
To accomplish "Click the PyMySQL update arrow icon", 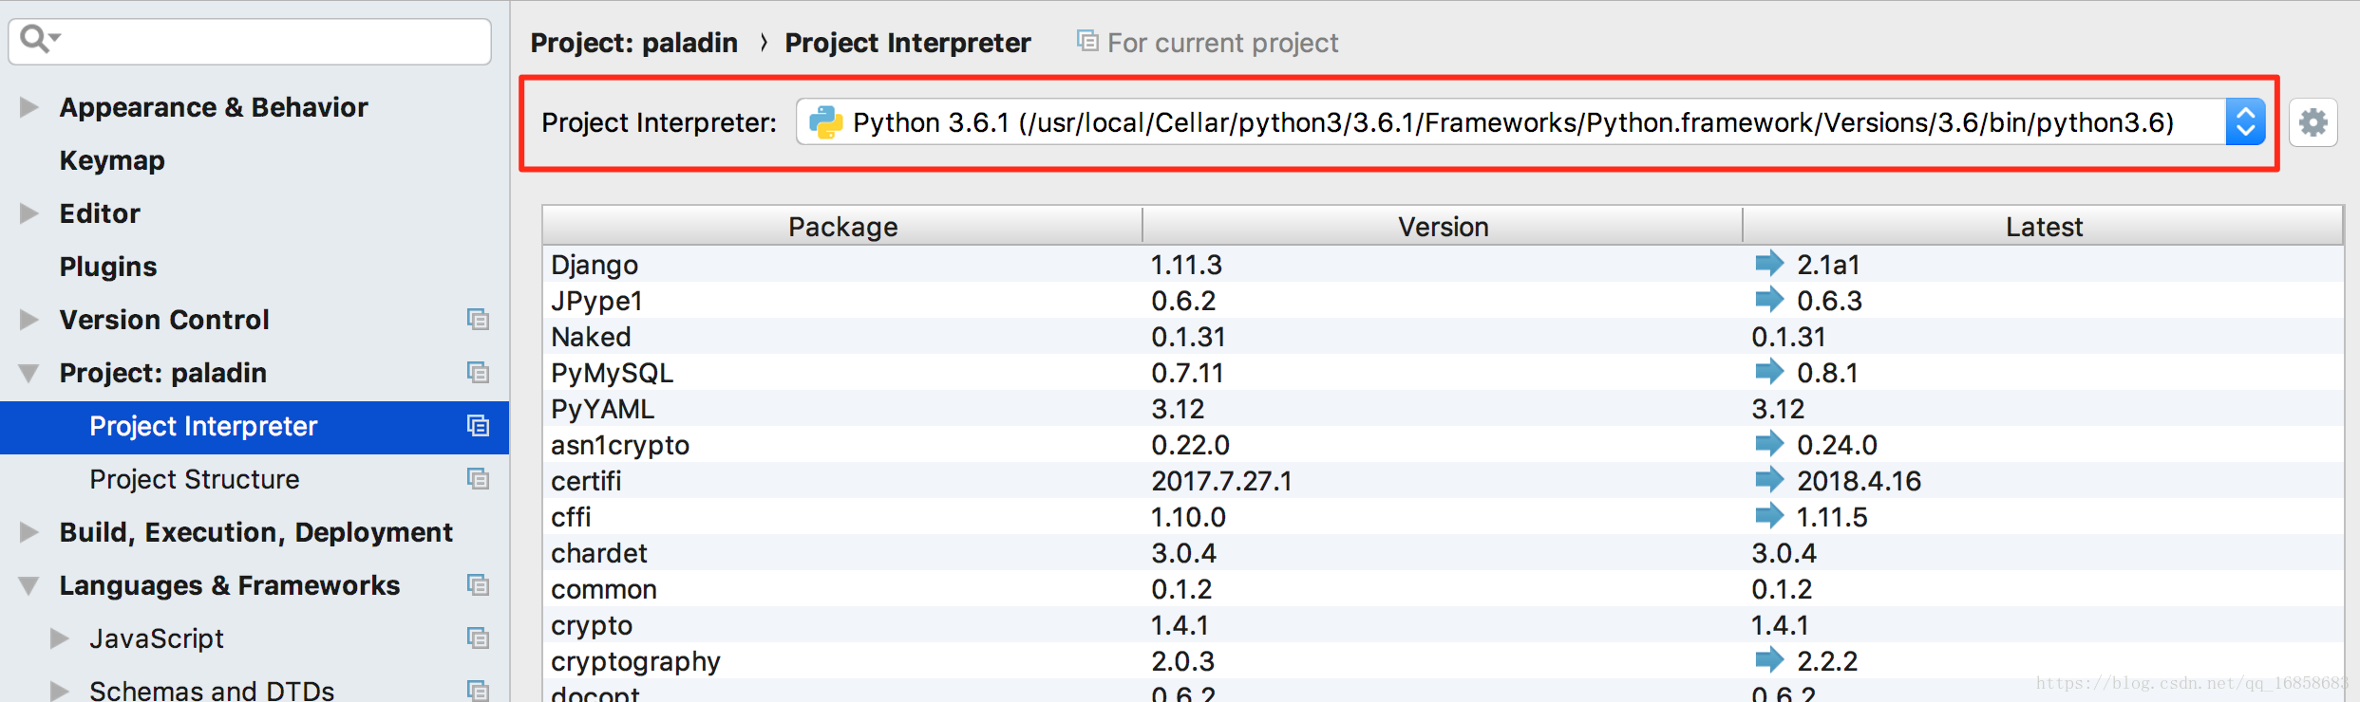I will [1769, 371].
